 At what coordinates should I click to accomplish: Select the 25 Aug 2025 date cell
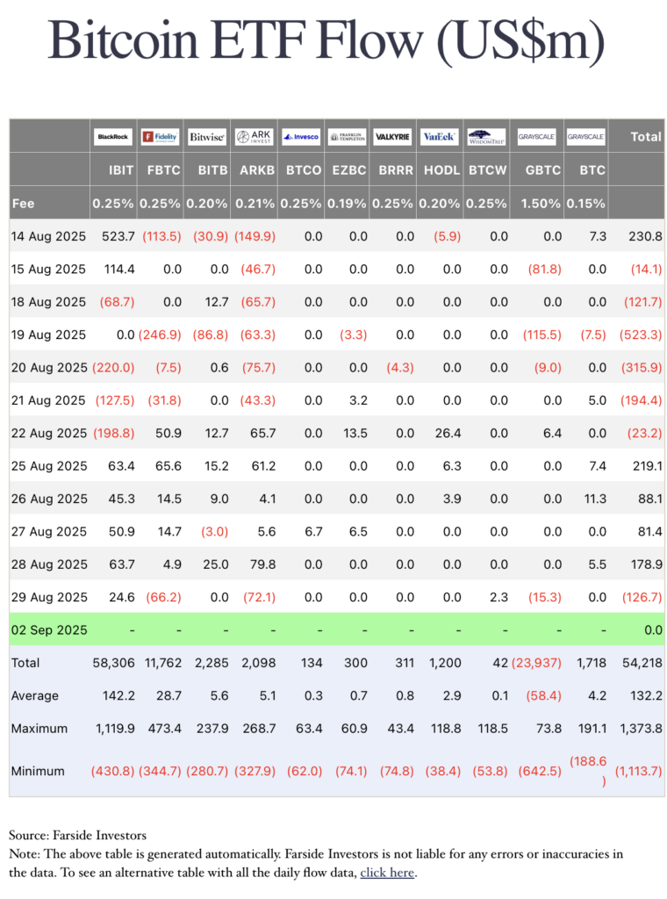click(x=49, y=465)
